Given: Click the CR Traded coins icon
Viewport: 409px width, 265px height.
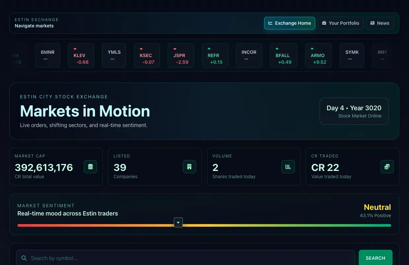Looking at the screenshot, I should point(387,167).
